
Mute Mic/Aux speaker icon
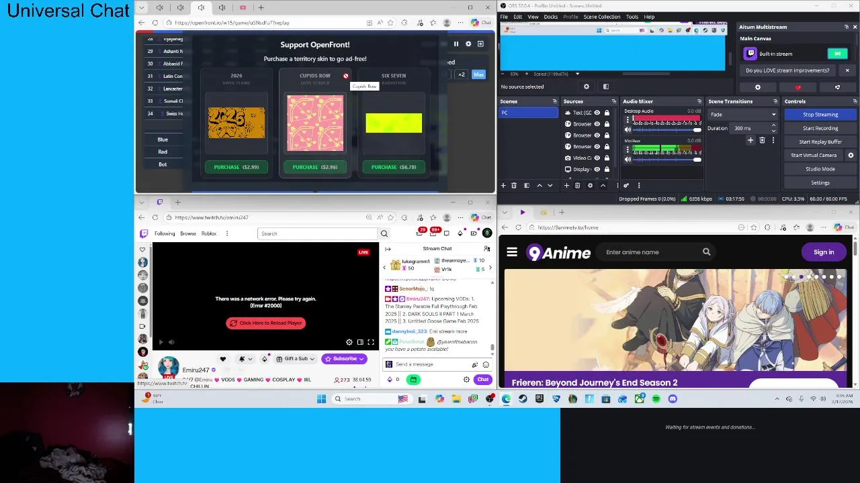click(628, 159)
